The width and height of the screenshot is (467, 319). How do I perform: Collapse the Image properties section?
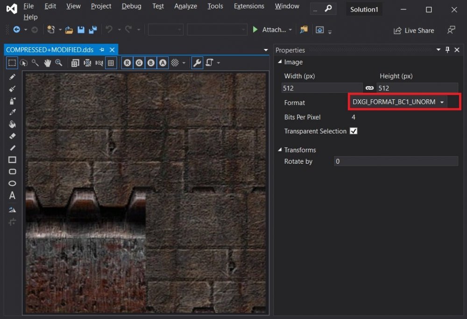(x=279, y=62)
